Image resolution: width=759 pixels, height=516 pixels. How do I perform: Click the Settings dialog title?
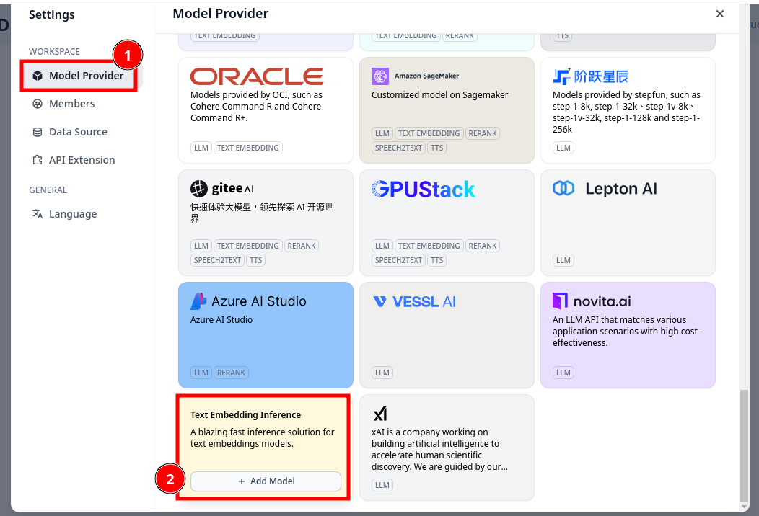52,14
